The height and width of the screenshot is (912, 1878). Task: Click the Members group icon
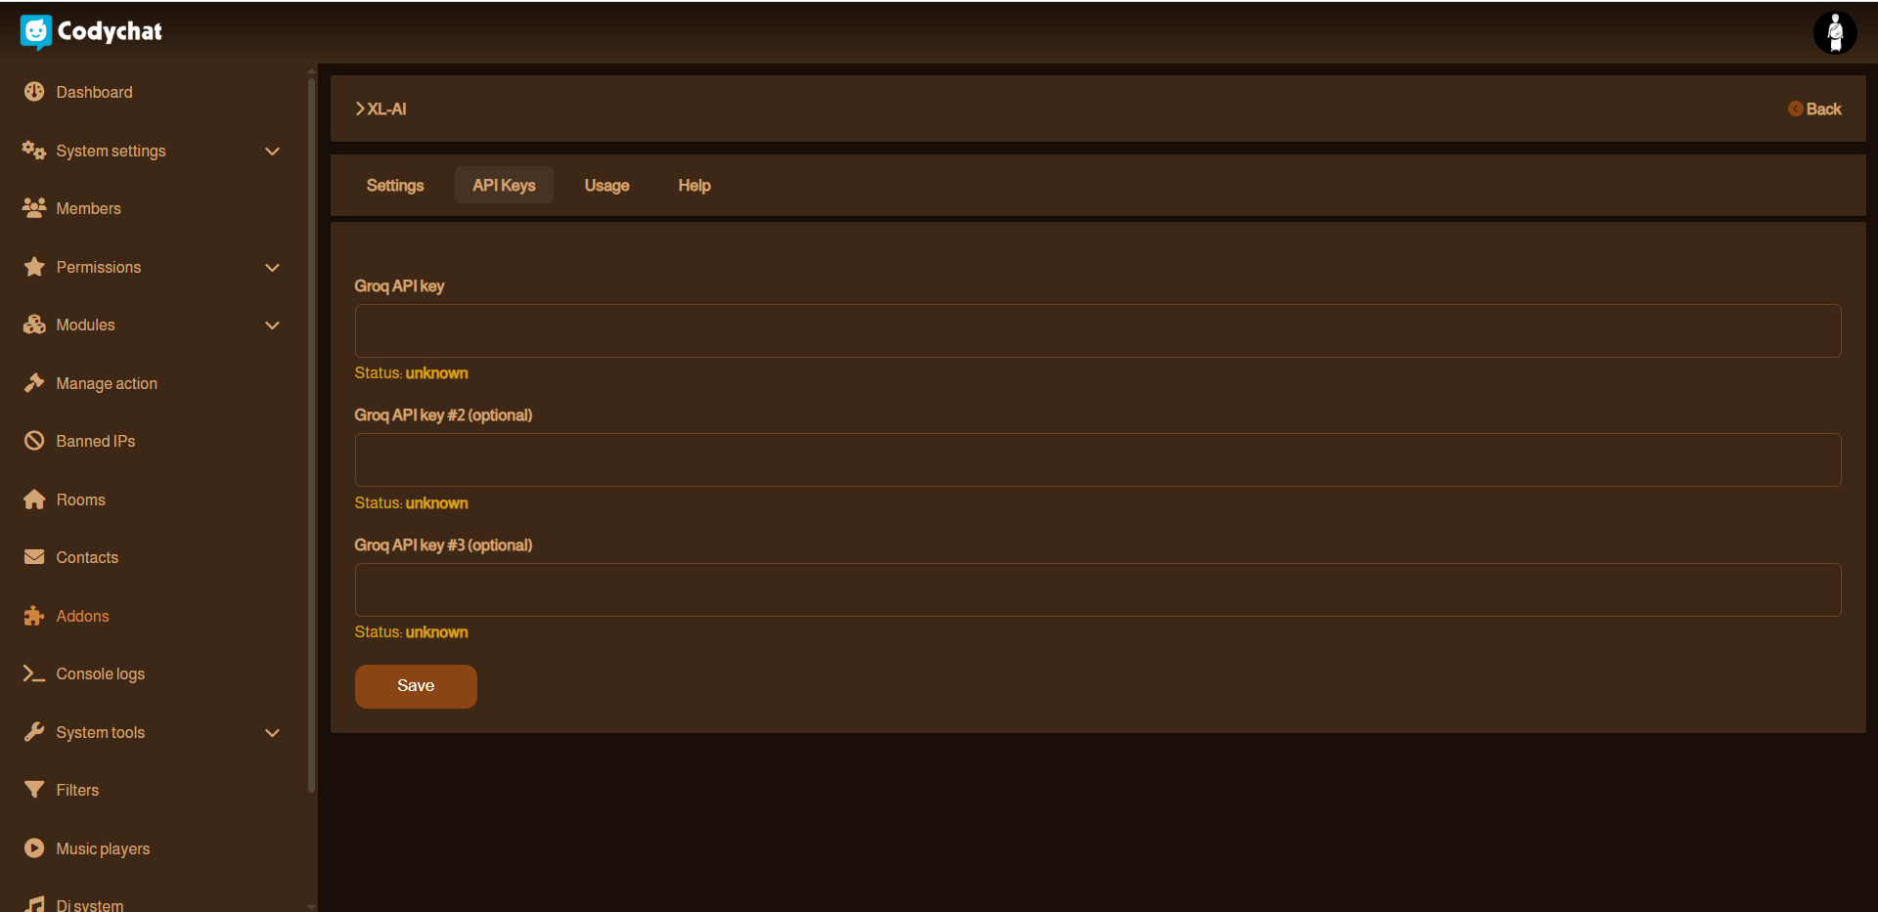[34, 208]
